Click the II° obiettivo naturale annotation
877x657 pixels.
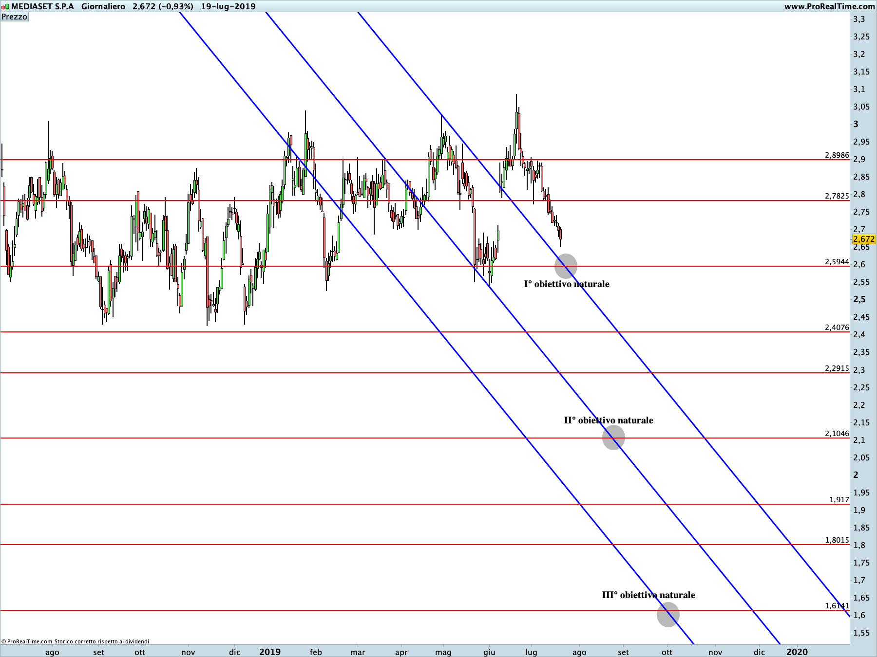[x=609, y=420]
